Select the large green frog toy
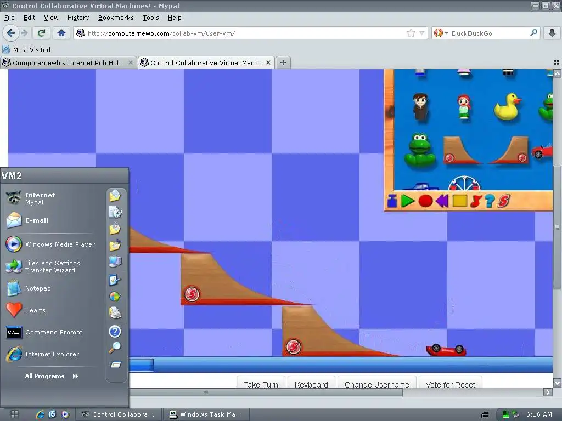 click(x=420, y=151)
